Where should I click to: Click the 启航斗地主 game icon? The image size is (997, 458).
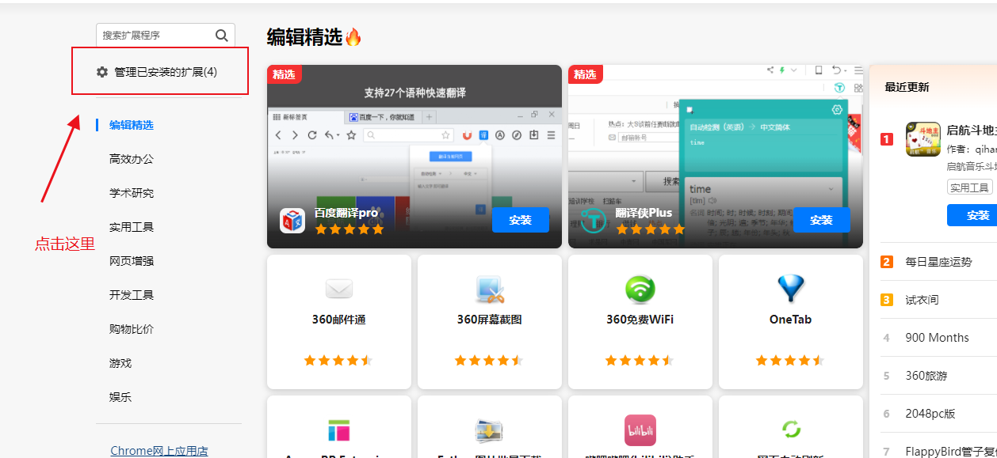(923, 139)
